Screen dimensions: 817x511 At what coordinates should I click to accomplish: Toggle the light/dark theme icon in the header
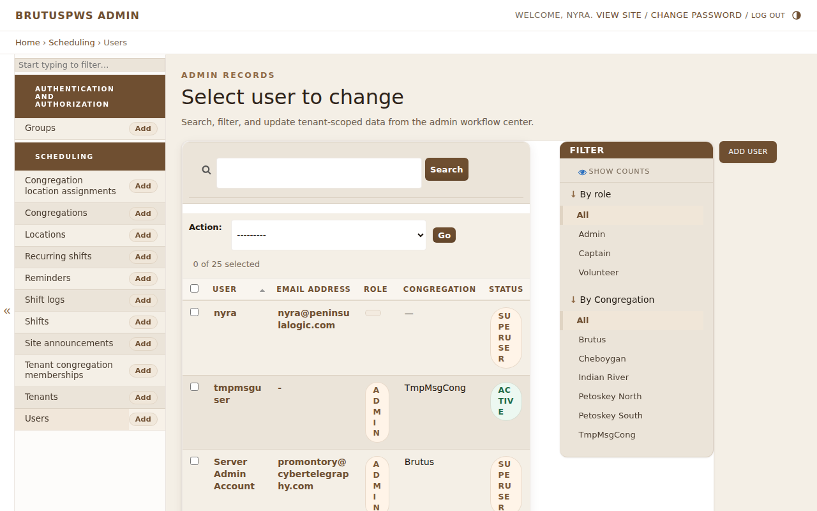point(796,15)
